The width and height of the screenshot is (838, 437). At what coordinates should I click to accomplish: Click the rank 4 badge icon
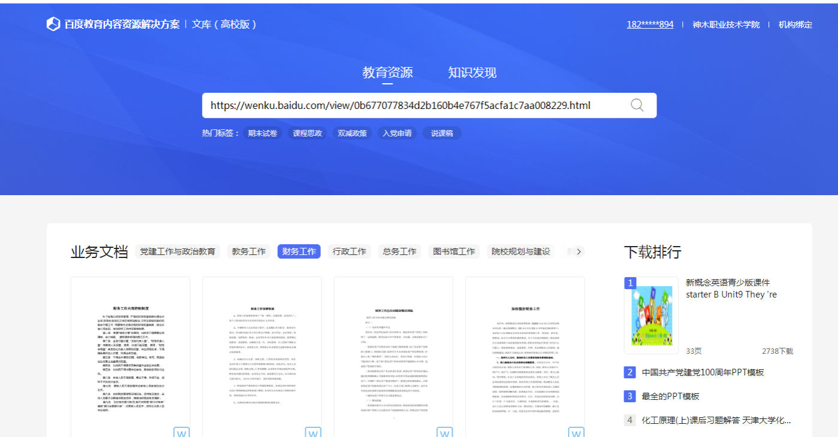click(630, 420)
